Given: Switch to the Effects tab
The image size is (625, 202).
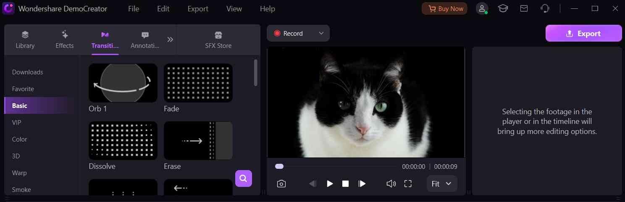Looking at the screenshot, I should 65,39.
